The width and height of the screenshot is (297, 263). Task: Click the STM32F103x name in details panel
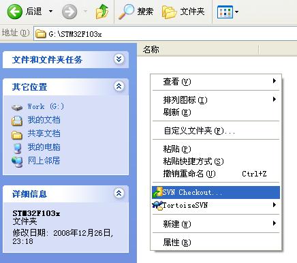[x=36, y=213]
